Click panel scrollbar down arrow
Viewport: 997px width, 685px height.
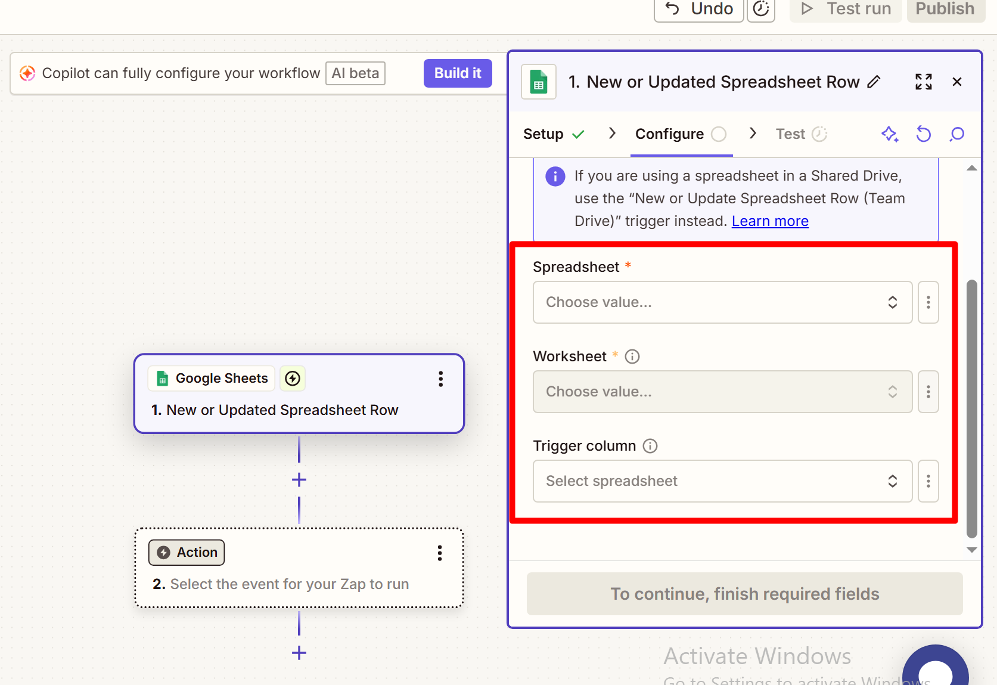[972, 550]
